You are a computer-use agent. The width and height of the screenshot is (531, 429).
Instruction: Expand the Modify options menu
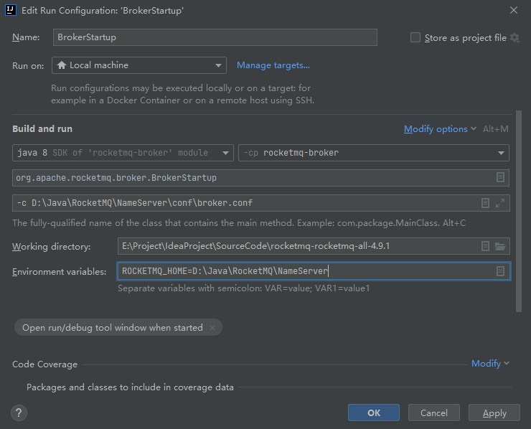[440, 129]
